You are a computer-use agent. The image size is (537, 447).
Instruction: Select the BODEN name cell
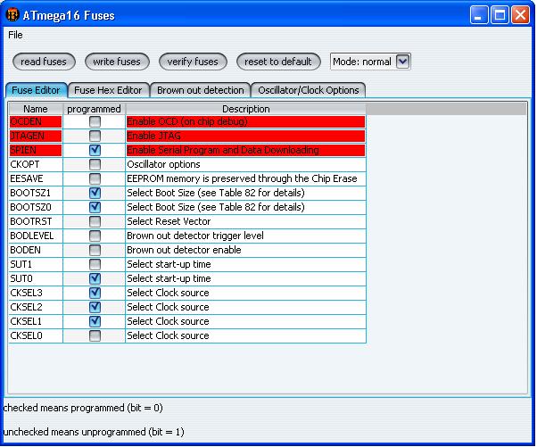click(36, 250)
